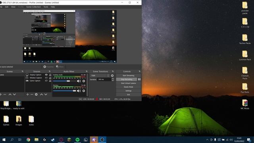Select the Display Capture source row
The height and width of the screenshot is (143, 254).
tap(38, 75)
